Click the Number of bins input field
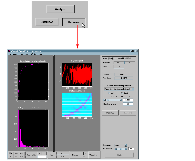Screen dimensions: 195x161 128,104
